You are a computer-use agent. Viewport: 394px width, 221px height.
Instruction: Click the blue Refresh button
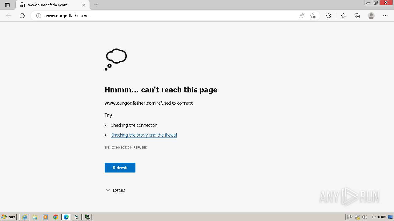tap(120, 168)
